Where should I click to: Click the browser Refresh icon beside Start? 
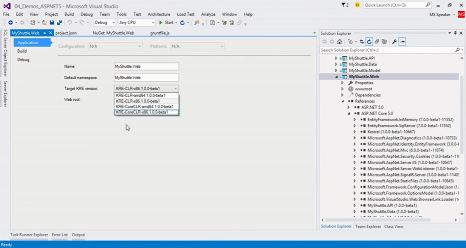(x=182, y=22)
